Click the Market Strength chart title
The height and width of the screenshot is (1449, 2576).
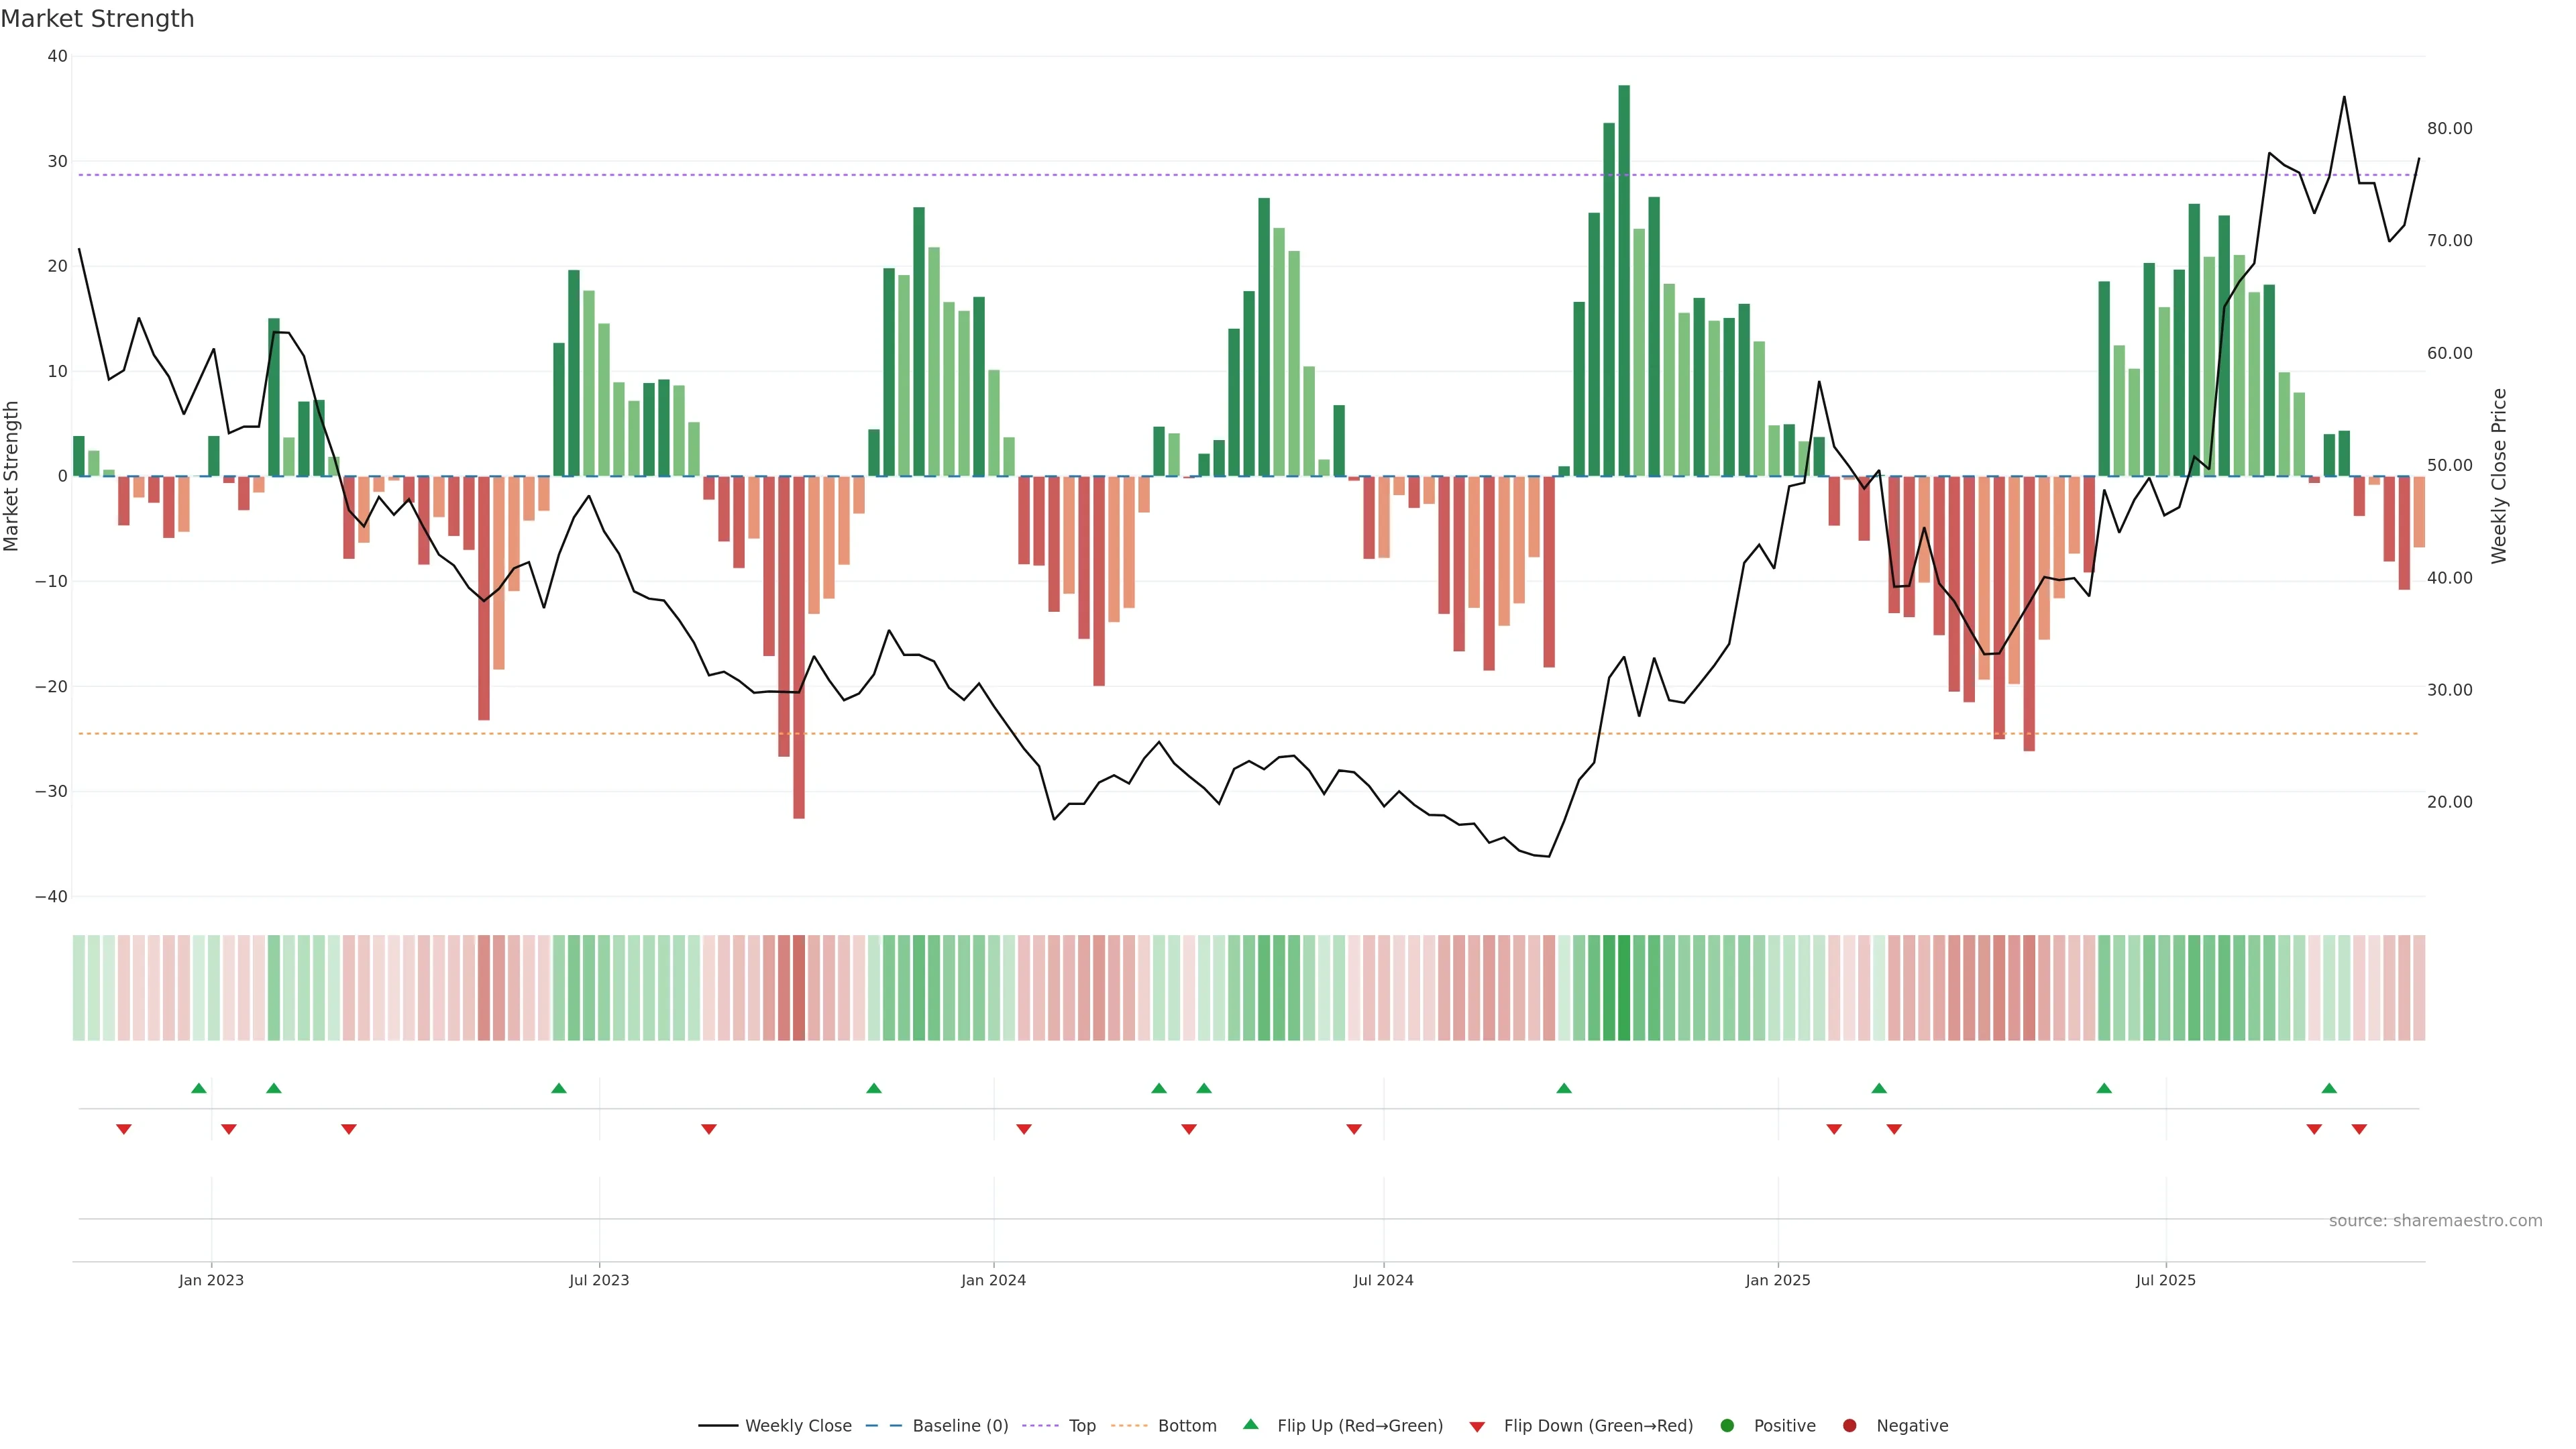(97, 19)
